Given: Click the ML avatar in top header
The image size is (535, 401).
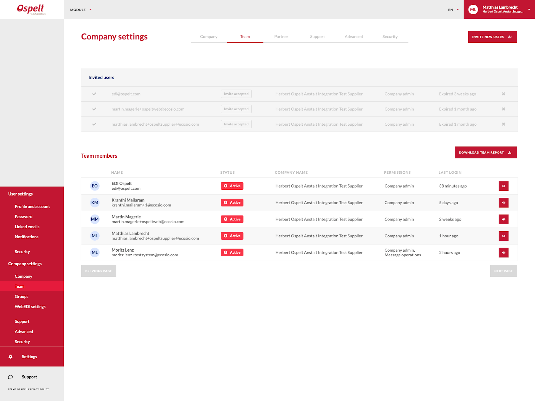Looking at the screenshot, I should point(473,9).
